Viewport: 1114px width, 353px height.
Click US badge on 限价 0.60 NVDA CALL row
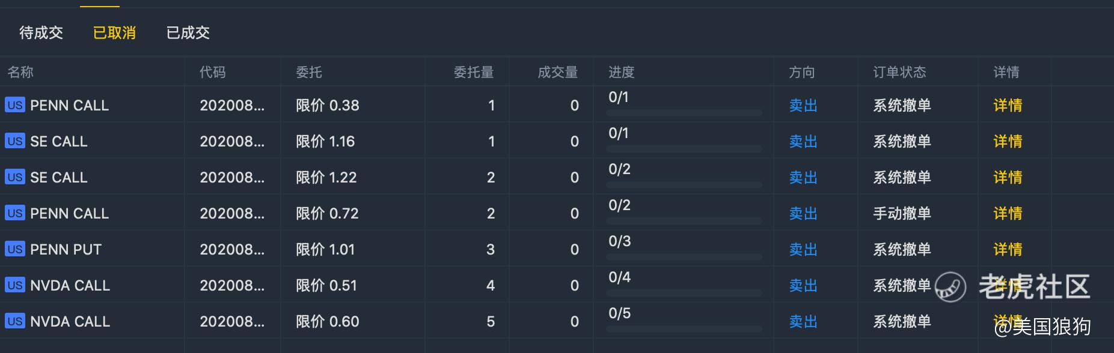[15, 321]
